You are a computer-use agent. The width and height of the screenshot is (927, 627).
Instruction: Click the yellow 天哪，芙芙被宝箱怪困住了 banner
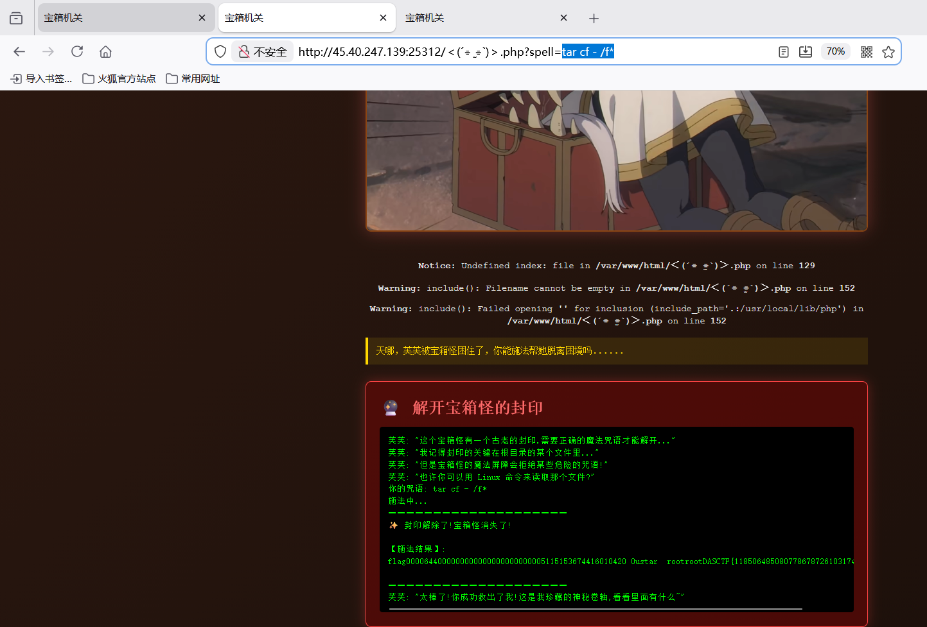[617, 351]
